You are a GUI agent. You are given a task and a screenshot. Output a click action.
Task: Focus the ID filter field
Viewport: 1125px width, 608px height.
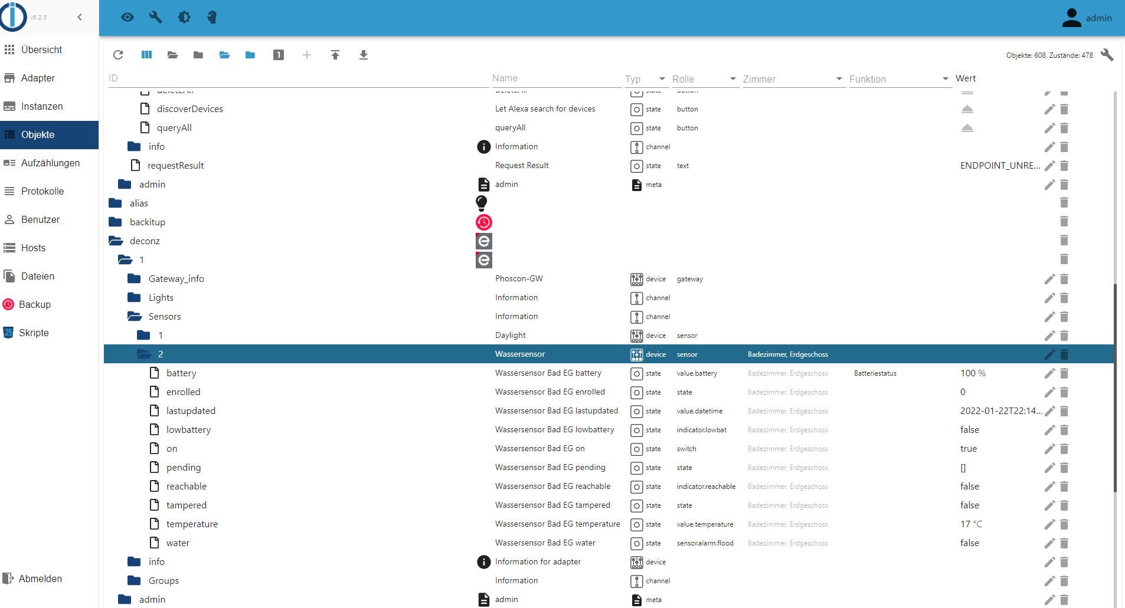pos(299,78)
